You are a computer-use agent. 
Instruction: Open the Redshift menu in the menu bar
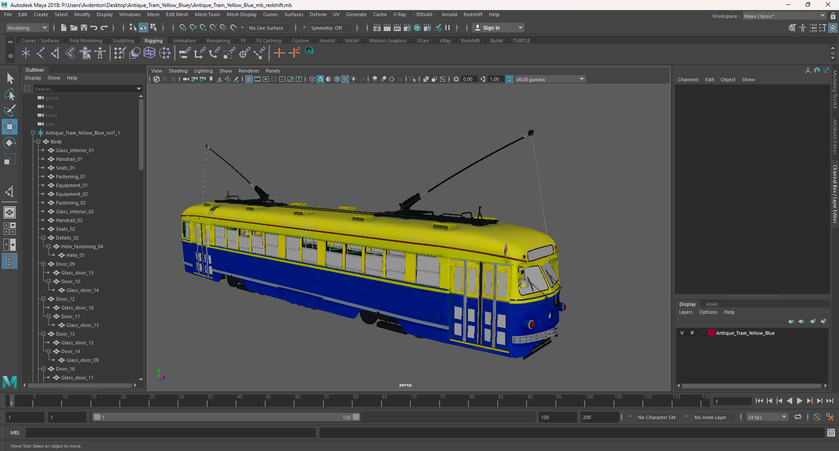coord(473,14)
